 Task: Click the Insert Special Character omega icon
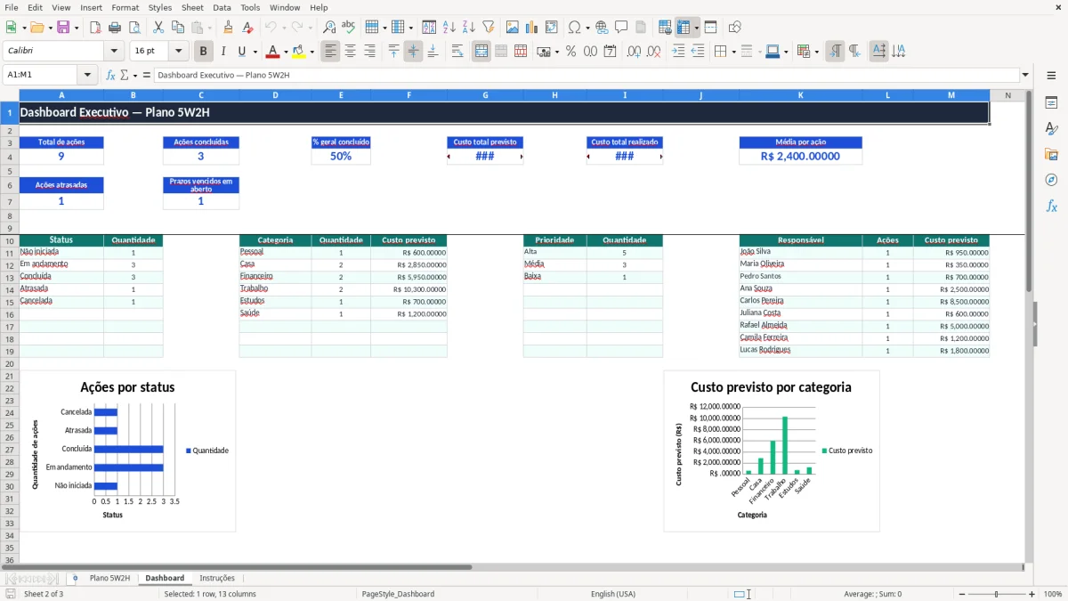coord(574,28)
